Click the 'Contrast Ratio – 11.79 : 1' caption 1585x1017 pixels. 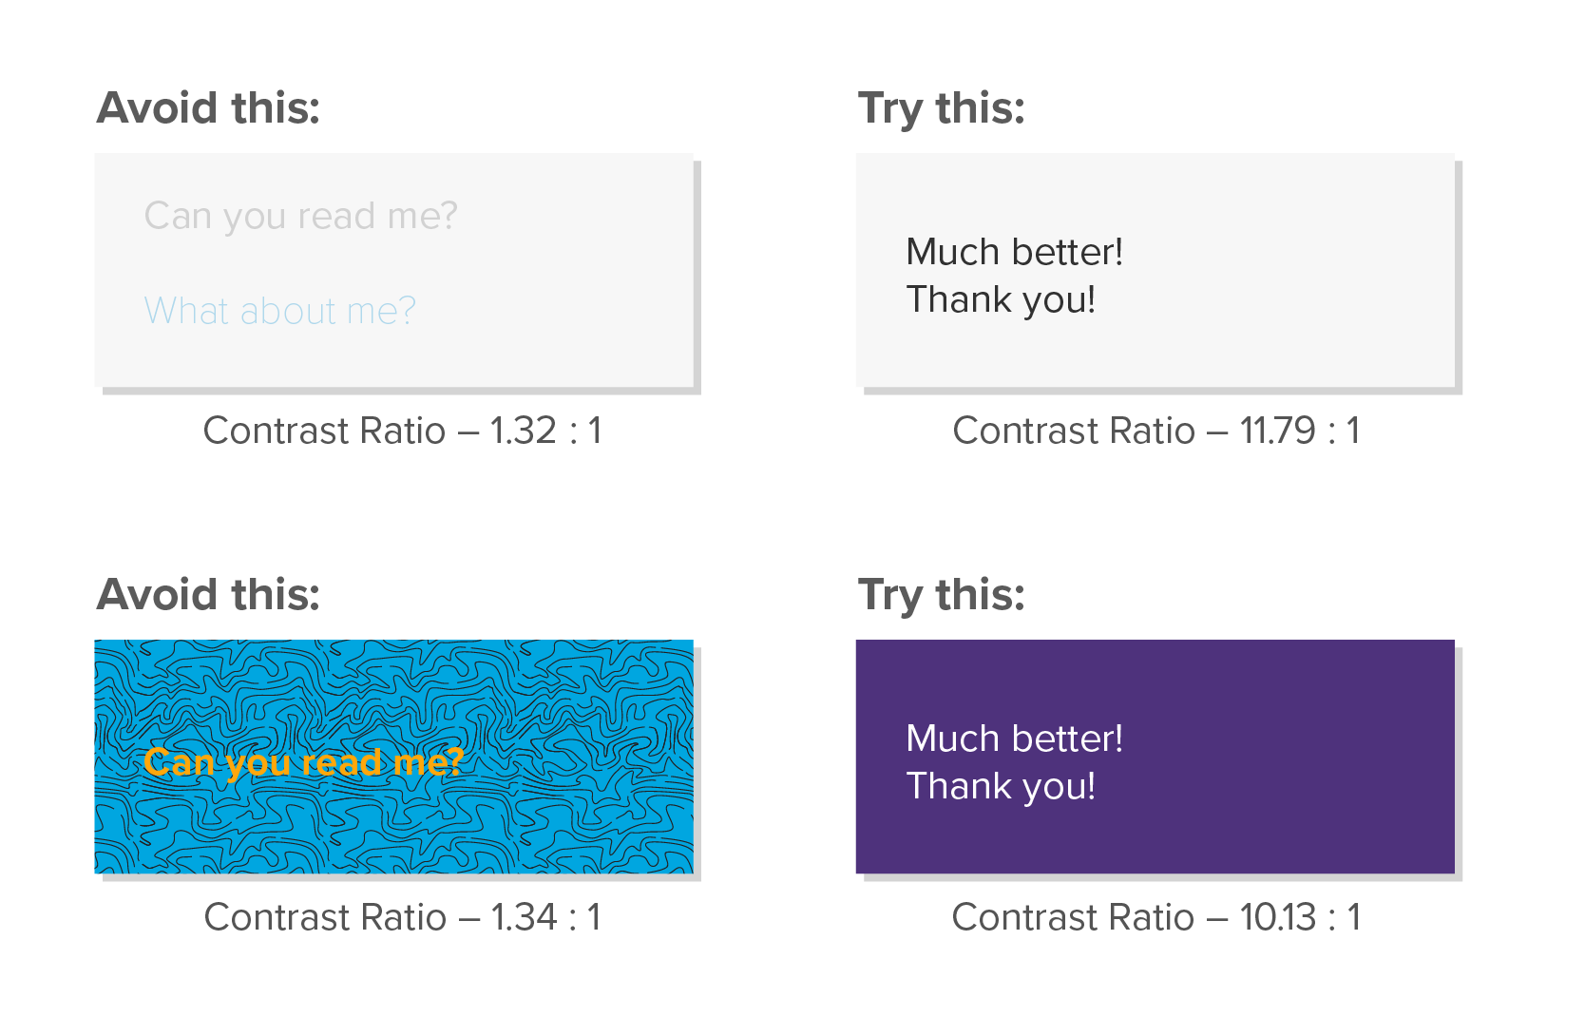pos(1156,431)
